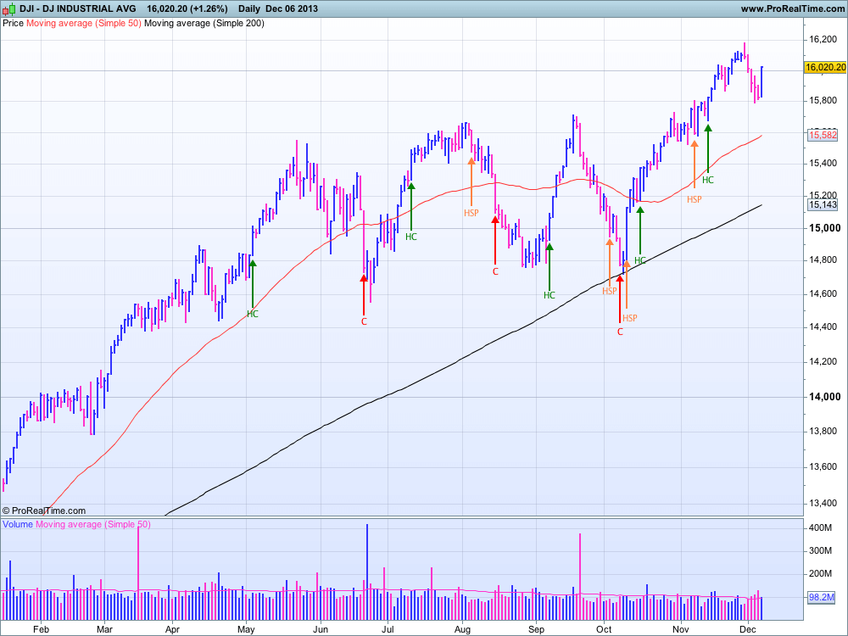Image resolution: width=848 pixels, height=636 pixels.
Task: Select the green HC marker in mid-November
Action: pos(708,180)
